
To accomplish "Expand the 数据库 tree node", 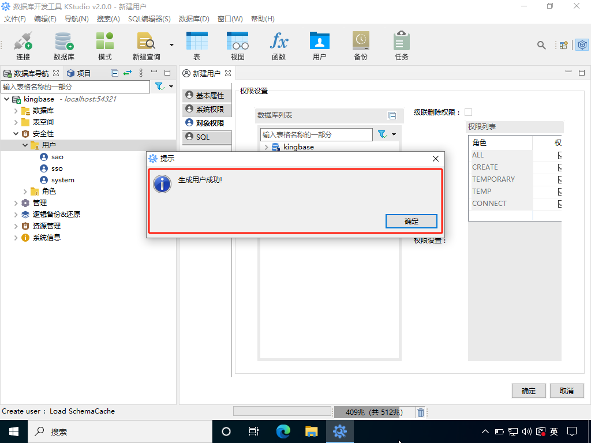I will pos(16,111).
